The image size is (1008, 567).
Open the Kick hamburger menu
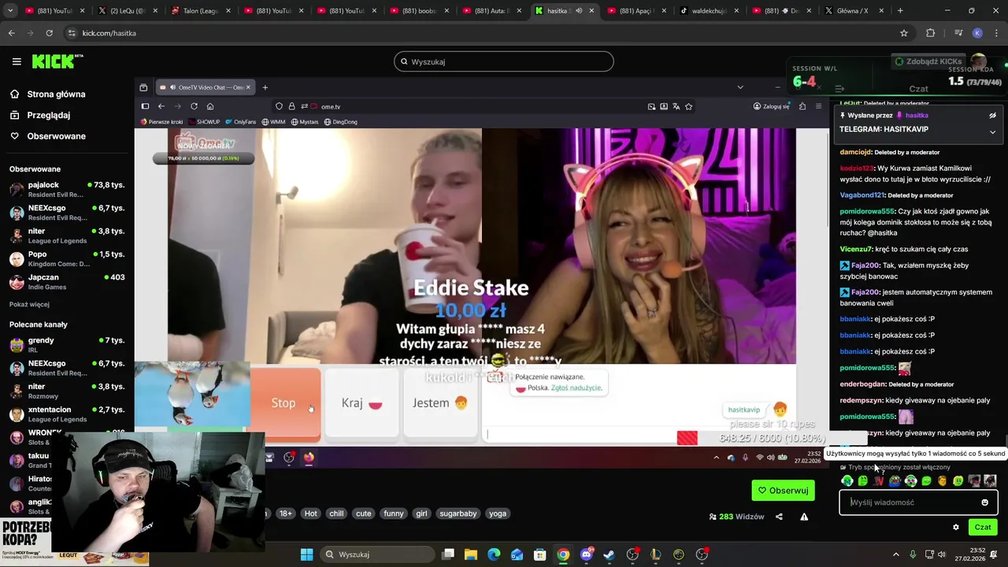pyautogui.click(x=17, y=61)
